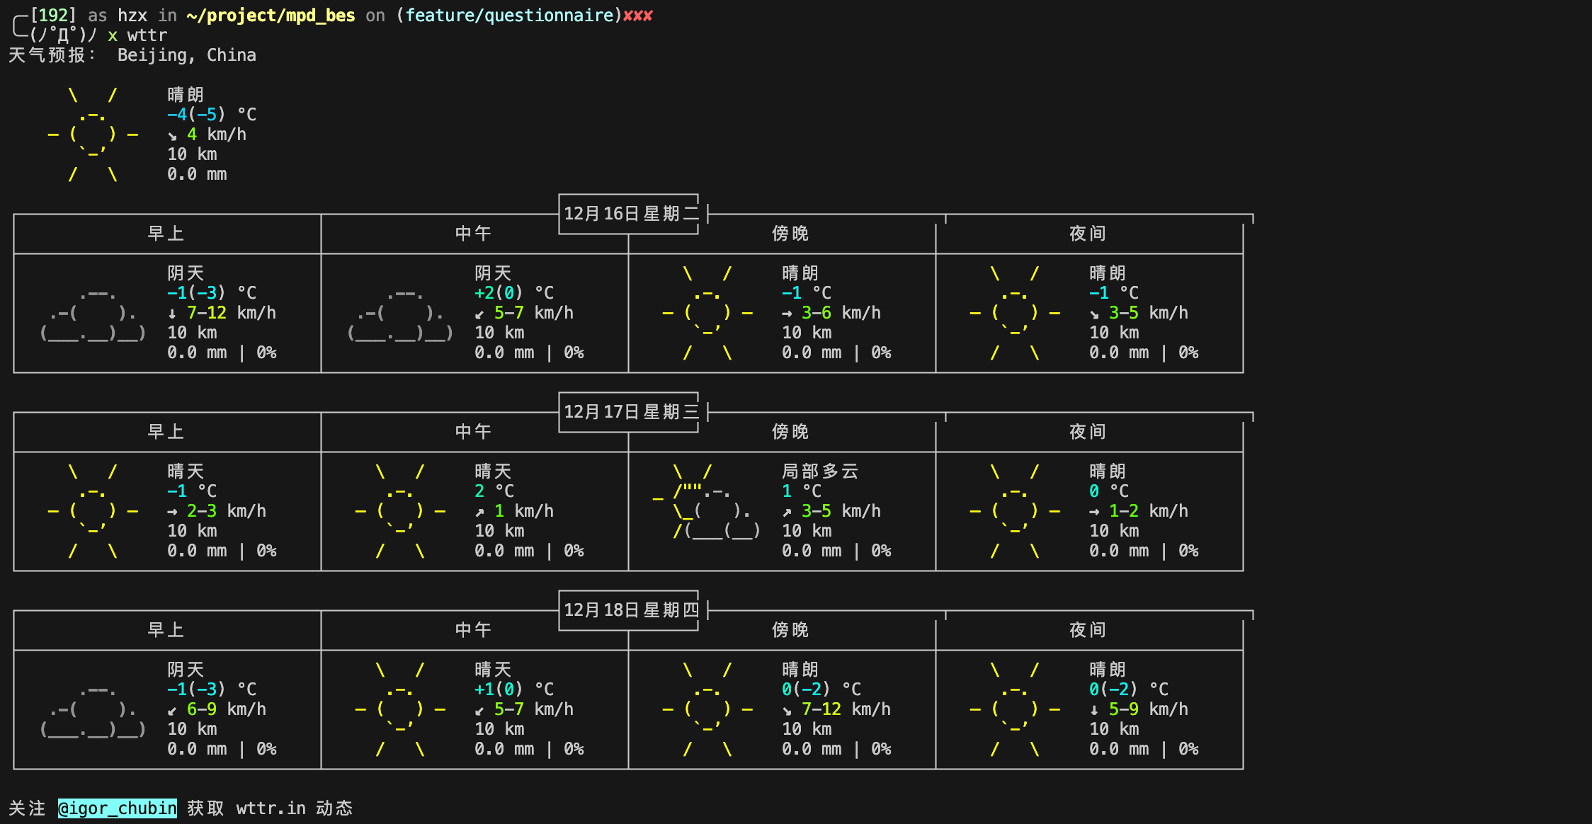Image resolution: width=1592 pixels, height=824 pixels.
Task: Click the Dec 17 night sun icon
Action: point(1014,511)
